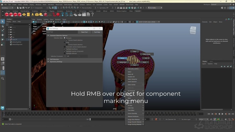This screenshot has height=132, width=235.
Task: Select Invert Selection from context menu
Action: tap(132, 82)
